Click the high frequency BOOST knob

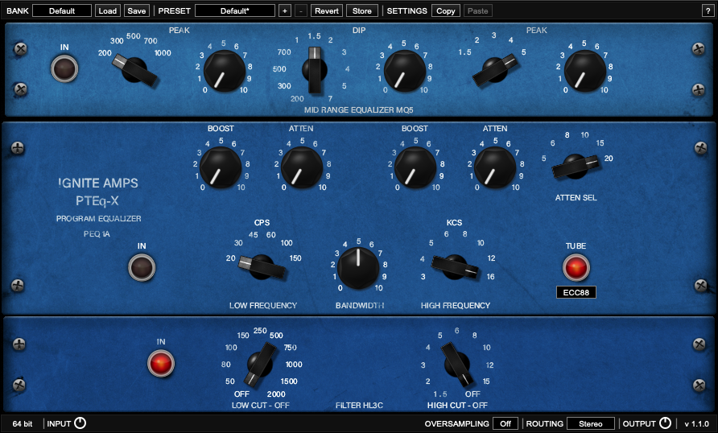click(415, 168)
